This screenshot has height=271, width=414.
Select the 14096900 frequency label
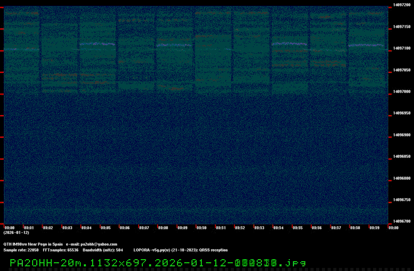pyautogui.click(x=402, y=135)
